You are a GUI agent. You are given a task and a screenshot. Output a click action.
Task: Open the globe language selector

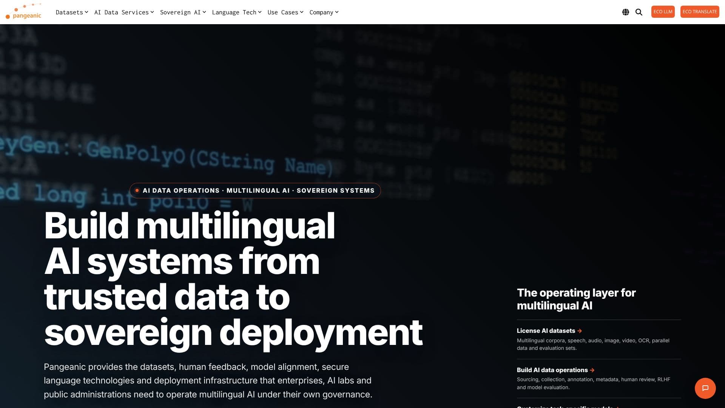(626, 12)
